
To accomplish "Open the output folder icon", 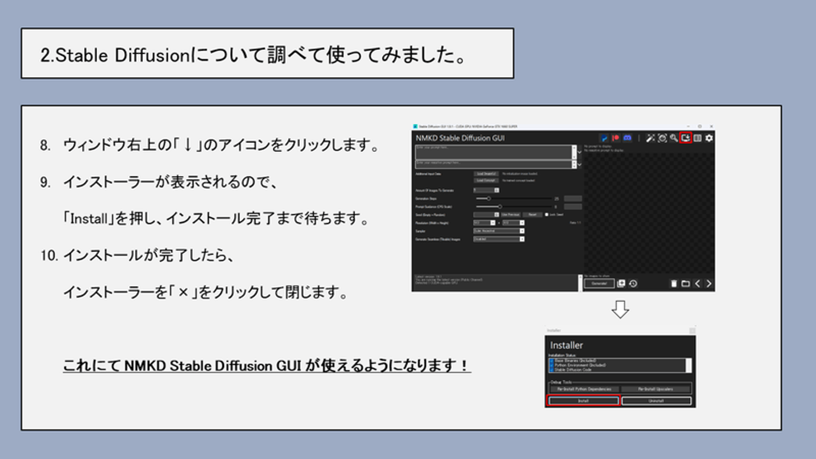I will click(685, 283).
